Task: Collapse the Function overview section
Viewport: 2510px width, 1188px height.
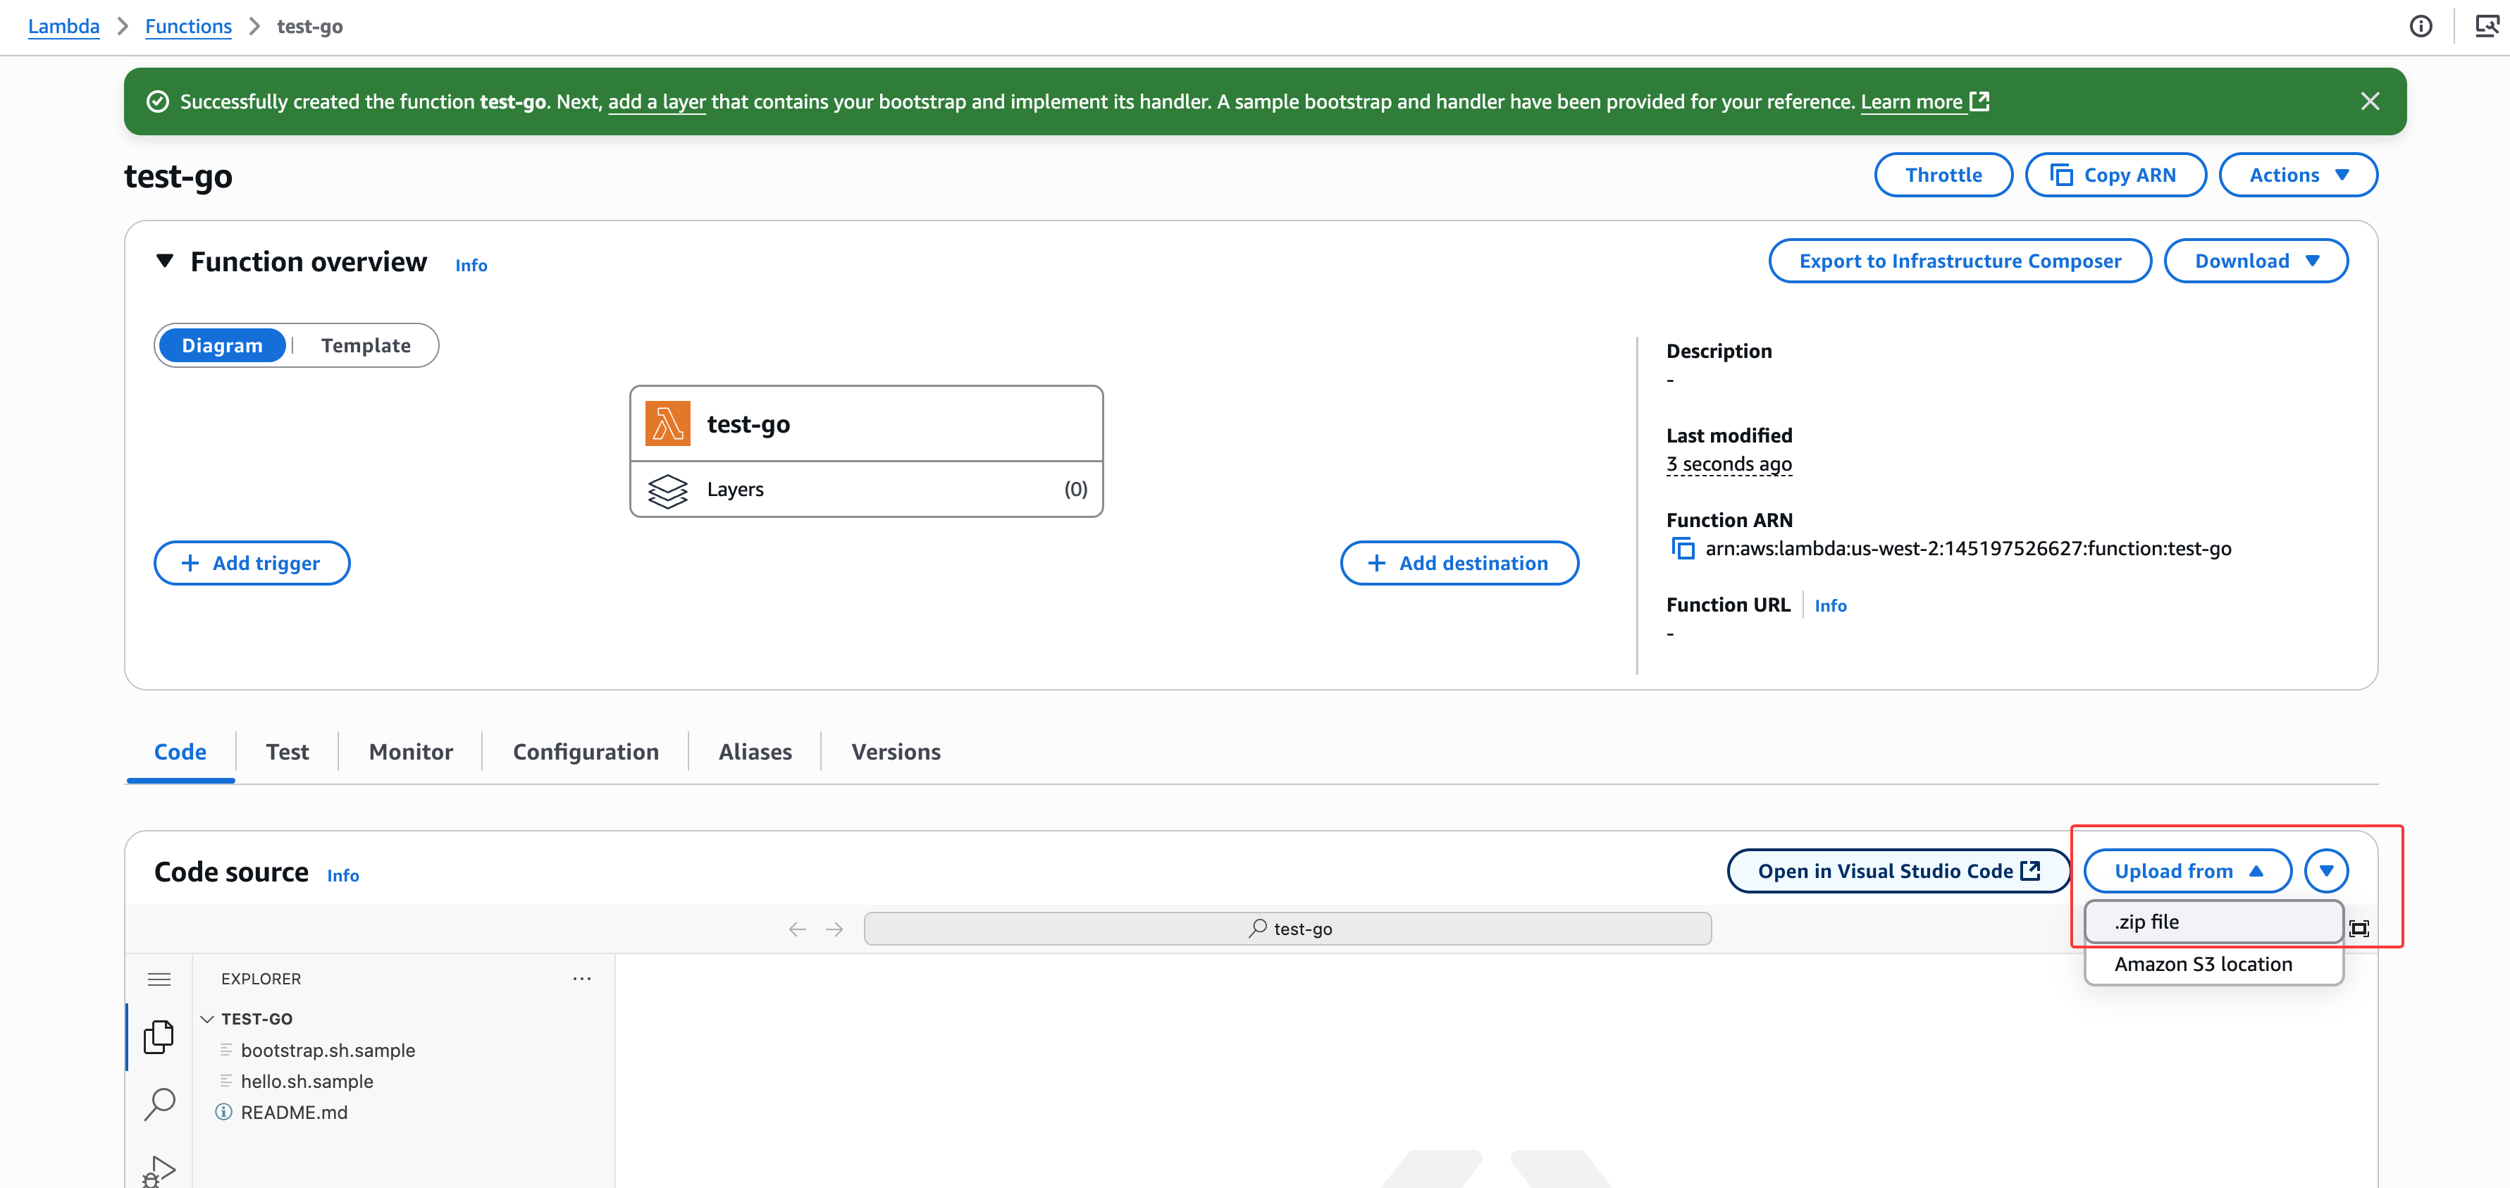Action: click(165, 261)
